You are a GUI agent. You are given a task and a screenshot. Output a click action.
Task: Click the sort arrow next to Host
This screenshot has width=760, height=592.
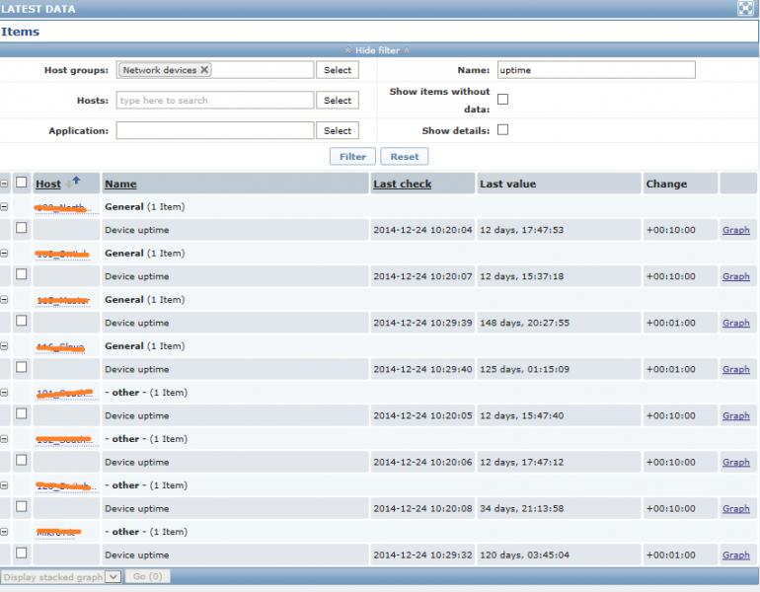75,183
